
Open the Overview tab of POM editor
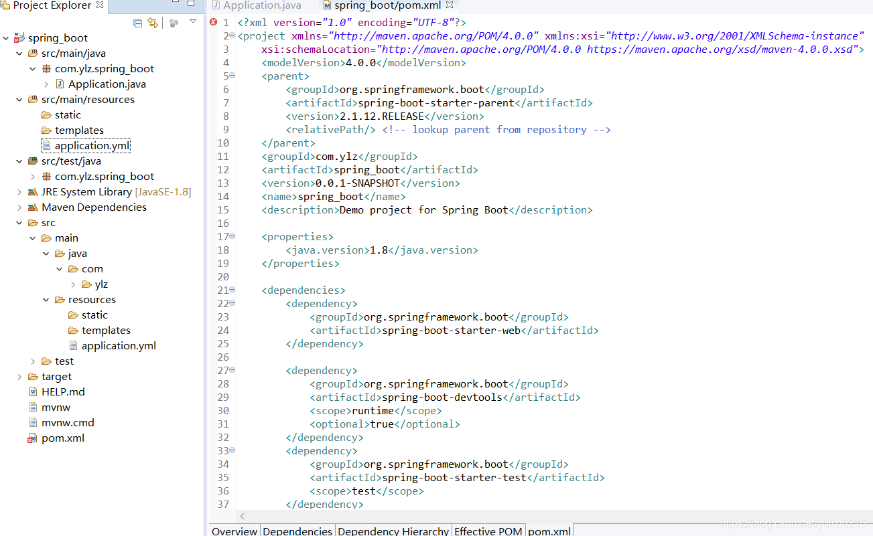[234, 531]
